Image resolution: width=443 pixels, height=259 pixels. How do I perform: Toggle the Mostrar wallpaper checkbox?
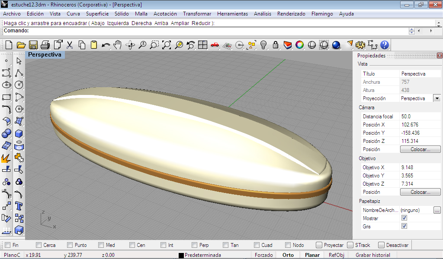pos(404,218)
